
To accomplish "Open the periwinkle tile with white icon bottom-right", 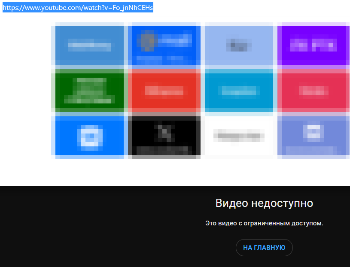I will (313, 137).
